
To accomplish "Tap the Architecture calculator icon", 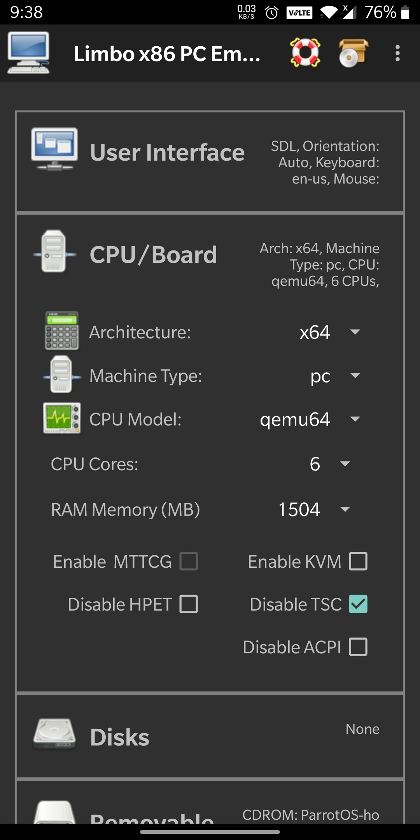I will pos(62,331).
